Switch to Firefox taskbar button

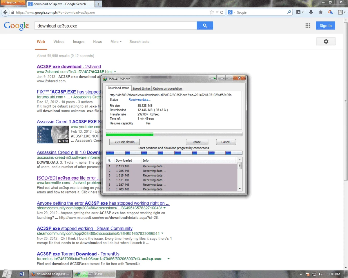click(50, 274)
